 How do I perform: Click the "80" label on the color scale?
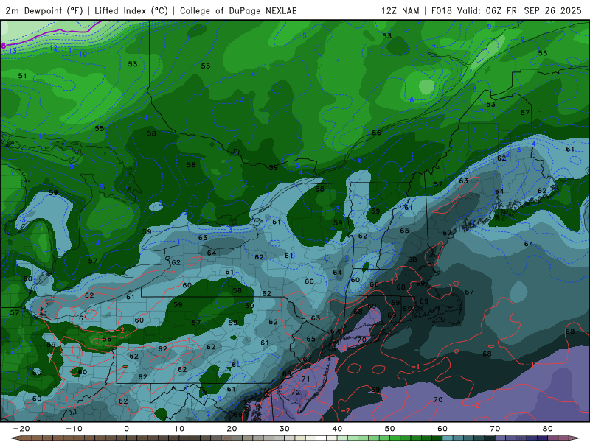click(548, 429)
